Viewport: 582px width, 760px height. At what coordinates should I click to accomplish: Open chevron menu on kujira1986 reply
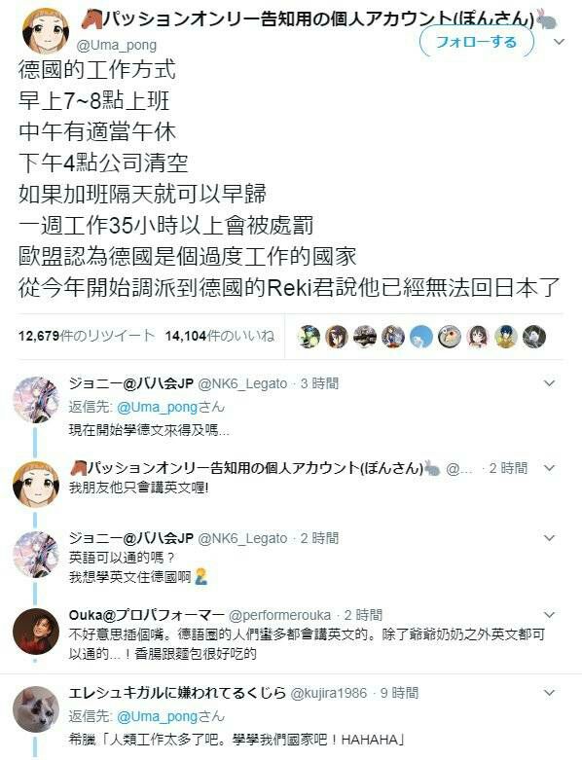click(x=549, y=693)
